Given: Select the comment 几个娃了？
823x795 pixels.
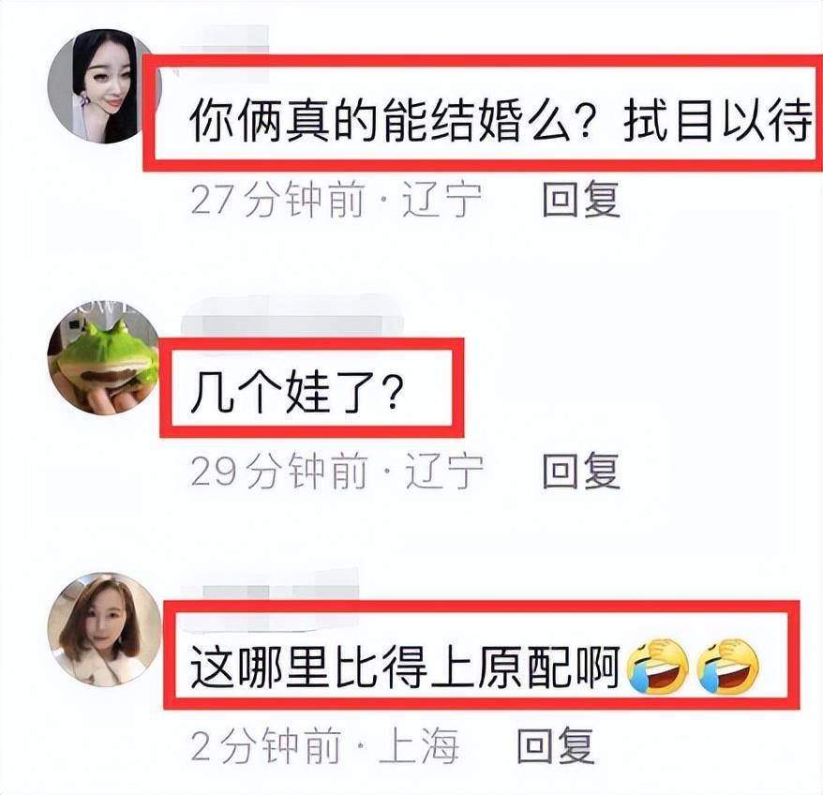Looking at the screenshot, I should [x=297, y=392].
